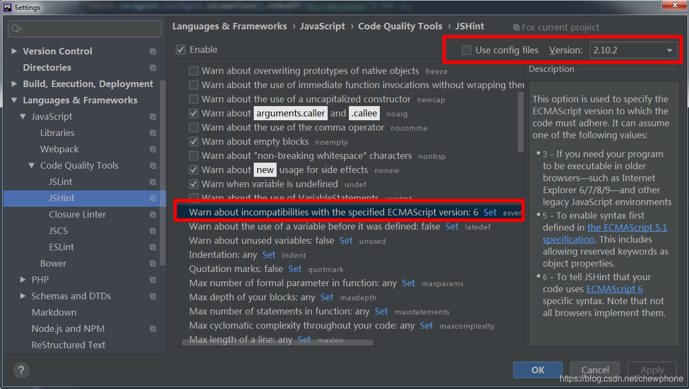Click project-level icon beside JSLint
This screenshot has width=689, height=389.
coord(153,182)
